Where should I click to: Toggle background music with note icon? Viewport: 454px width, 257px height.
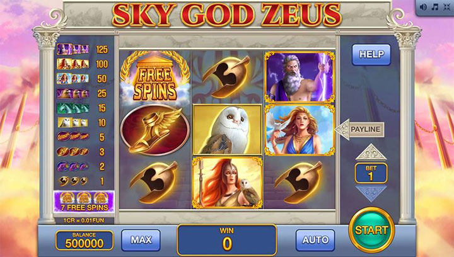(435, 7)
